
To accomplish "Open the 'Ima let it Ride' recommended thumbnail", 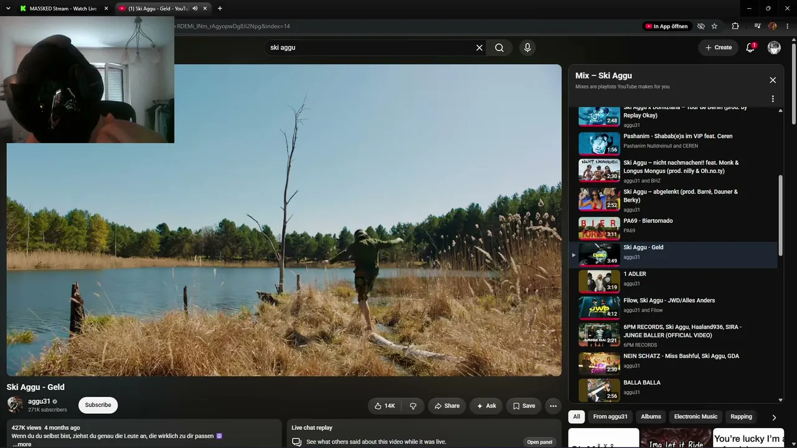I will (x=676, y=438).
